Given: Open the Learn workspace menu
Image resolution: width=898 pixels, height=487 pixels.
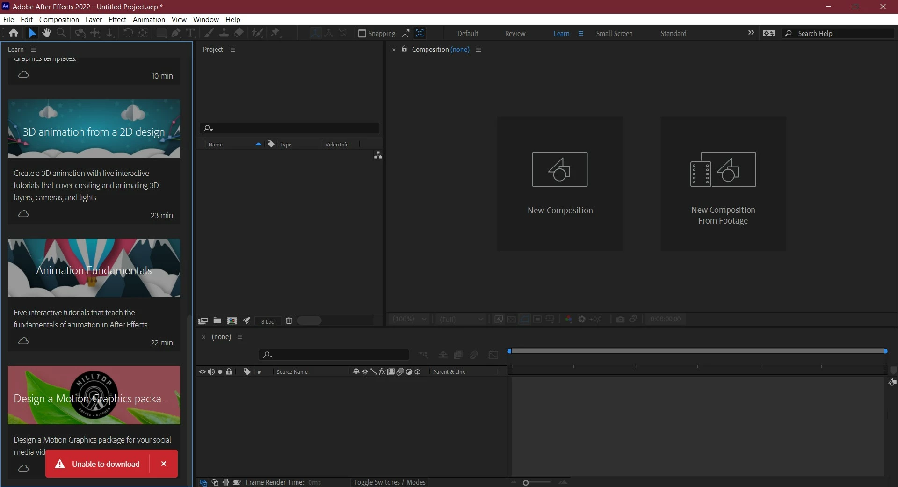Looking at the screenshot, I should pos(581,34).
